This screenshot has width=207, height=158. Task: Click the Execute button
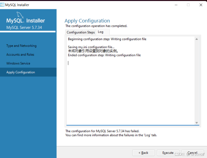(x=168, y=153)
